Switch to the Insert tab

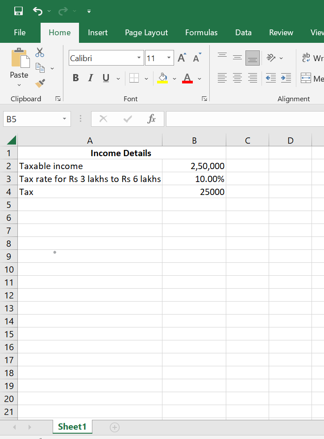pyautogui.click(x=98, y=33)
